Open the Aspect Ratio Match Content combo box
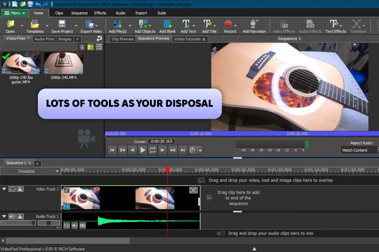379x252 pixels. [x=360, y=150]
